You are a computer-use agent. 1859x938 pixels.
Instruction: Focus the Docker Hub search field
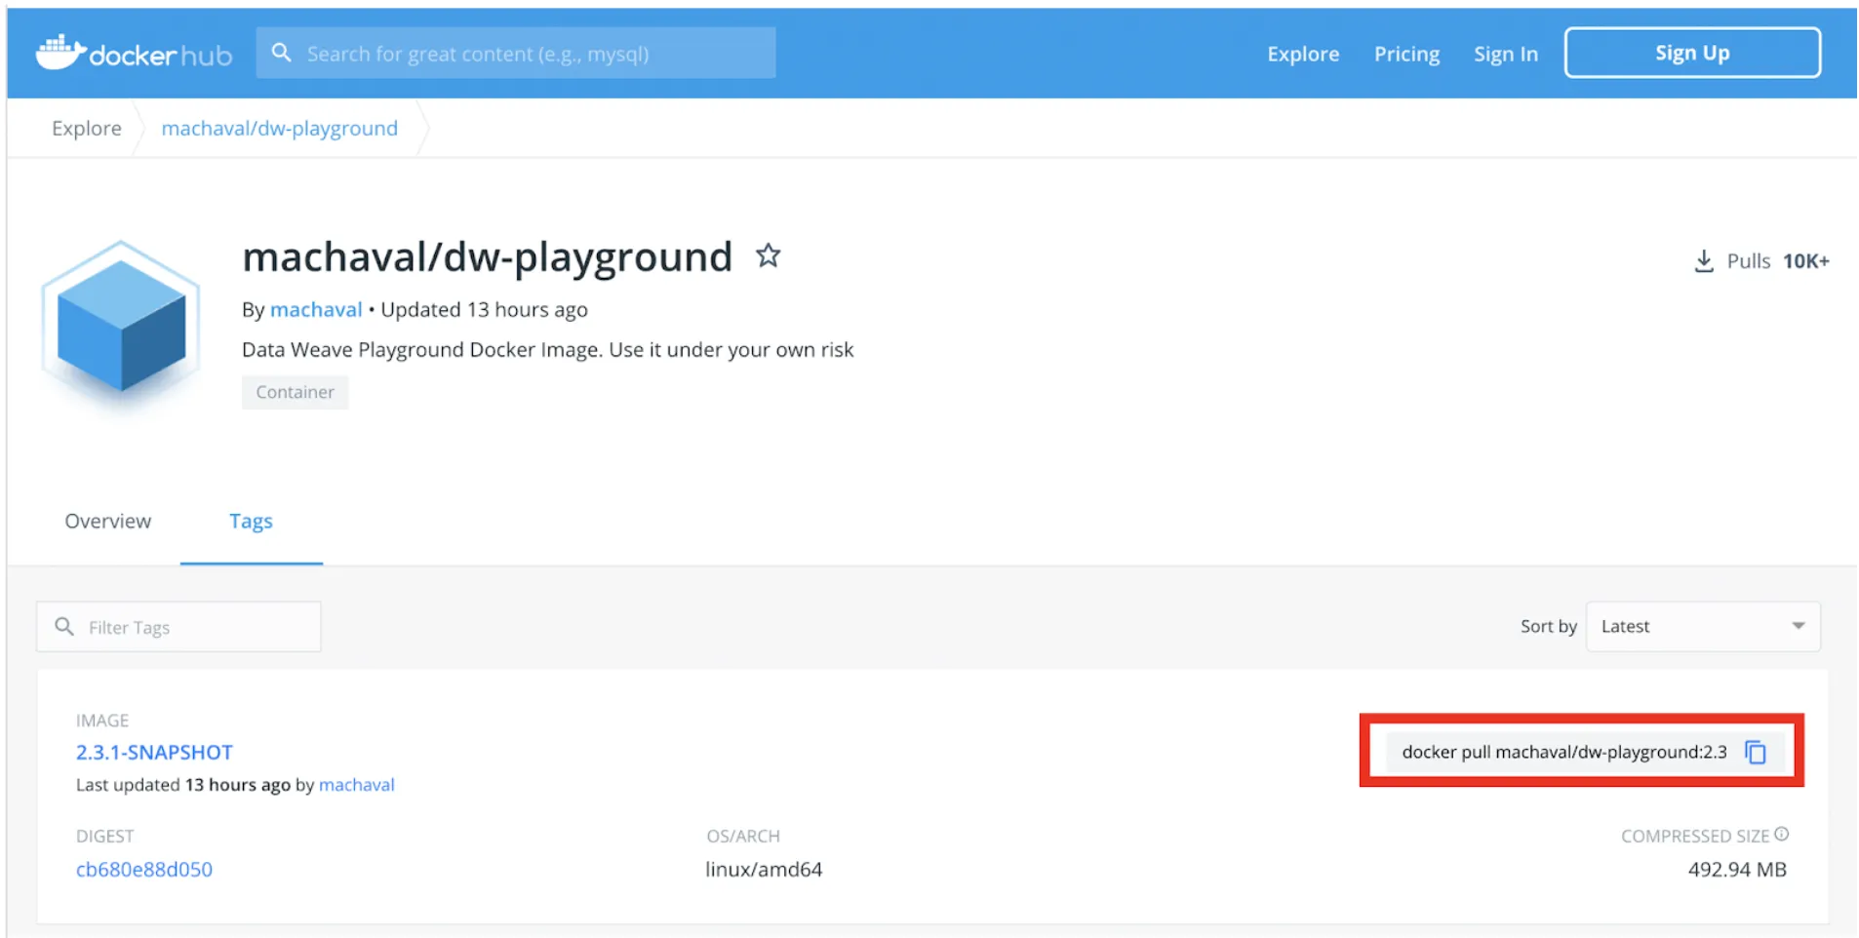tap(516, 53)
